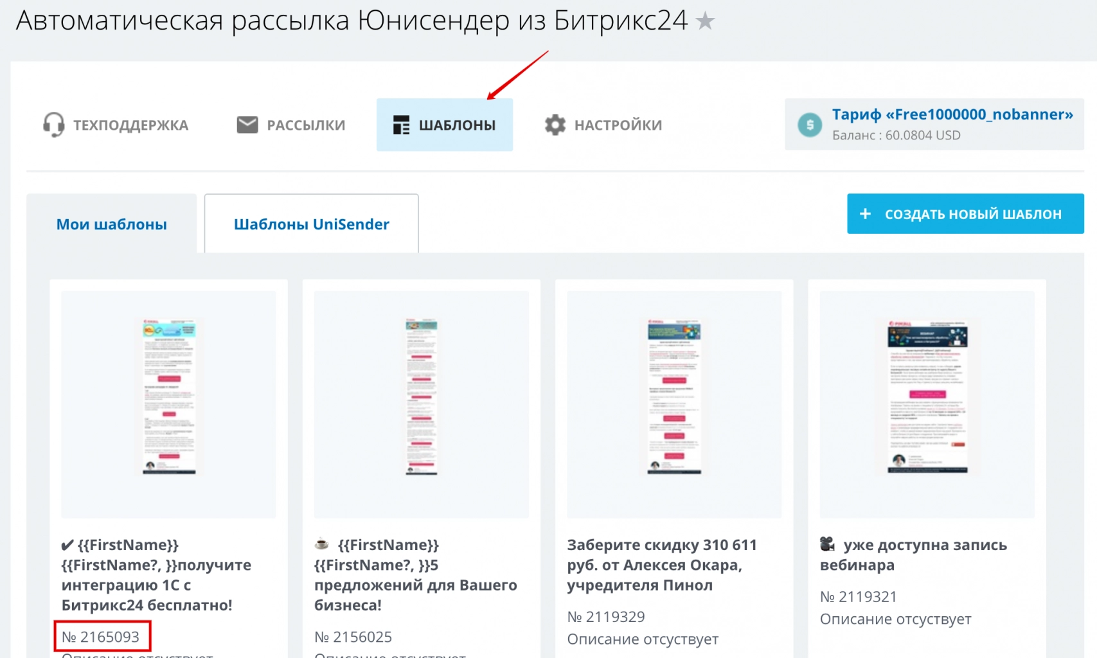Switch to the Шаблоны UniSender tab
This screenshot has width=1097, height=658.
[311, 224]
